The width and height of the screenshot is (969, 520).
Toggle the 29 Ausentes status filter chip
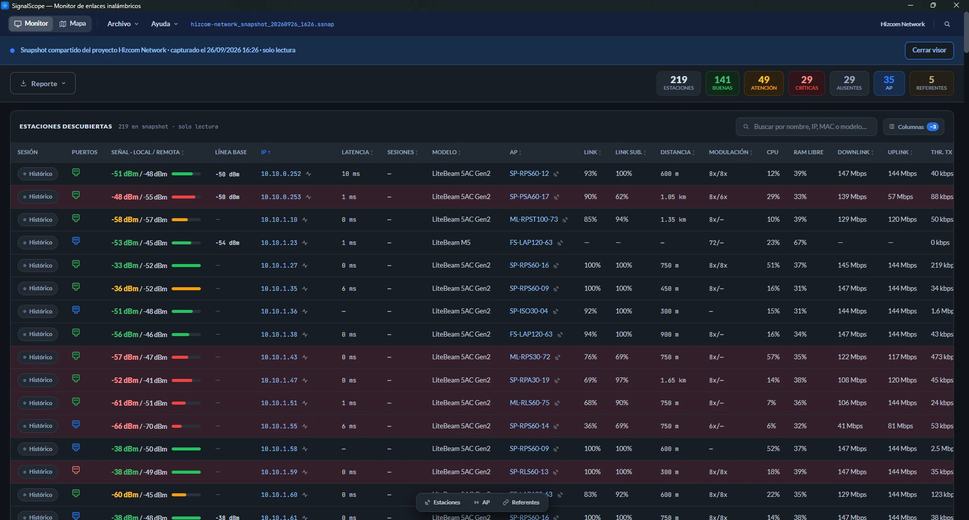click(x=849, y=83)
